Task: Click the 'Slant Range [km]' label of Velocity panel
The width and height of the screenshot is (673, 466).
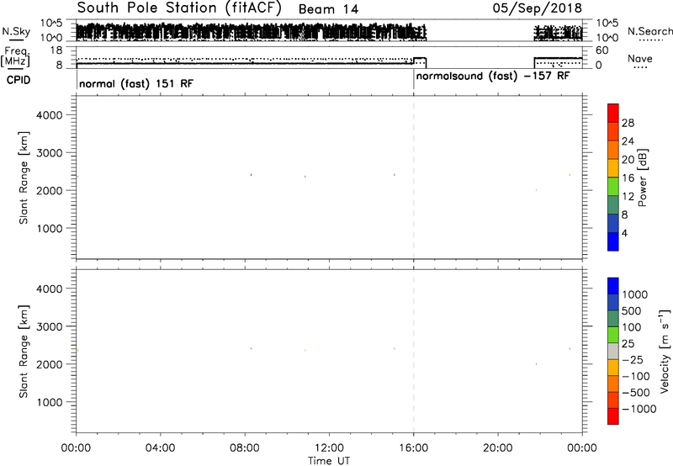Action: point(24,352)
